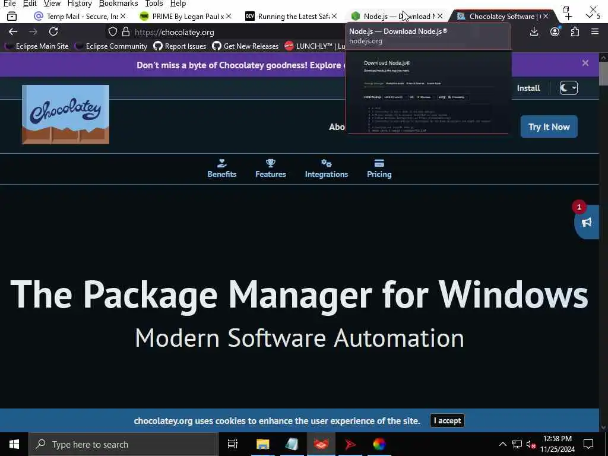Toggle the dark mode theme switcher

tap(568, 88)
